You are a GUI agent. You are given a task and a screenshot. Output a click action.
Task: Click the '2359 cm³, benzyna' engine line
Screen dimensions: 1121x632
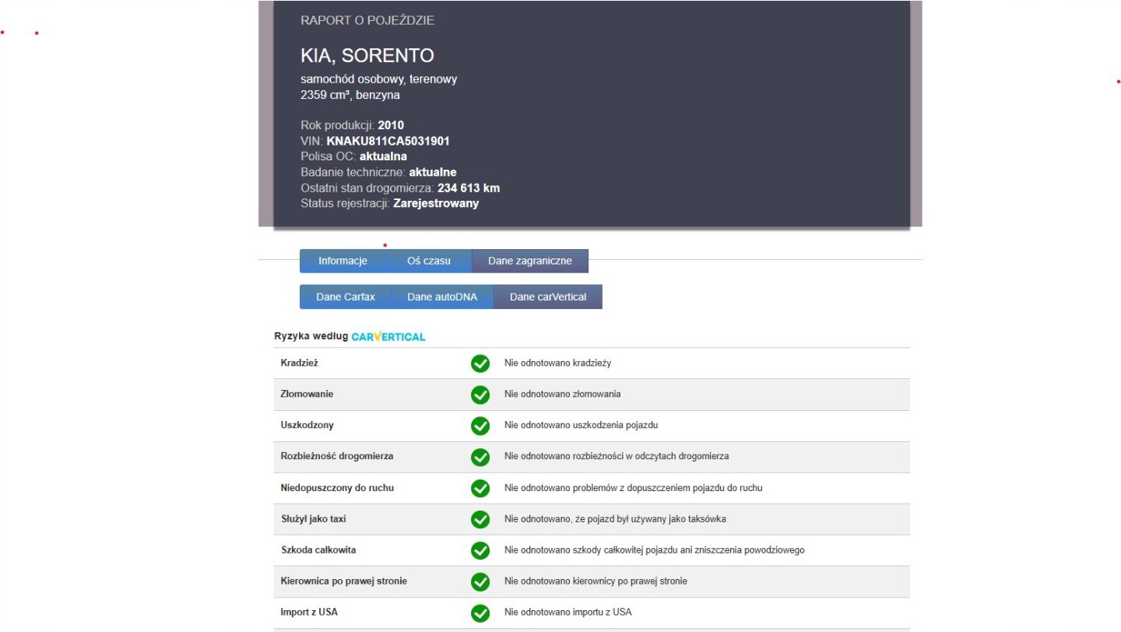point(350,95)
